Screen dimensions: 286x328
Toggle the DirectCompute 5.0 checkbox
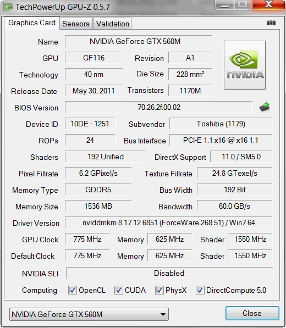click(x=200, y=290)
